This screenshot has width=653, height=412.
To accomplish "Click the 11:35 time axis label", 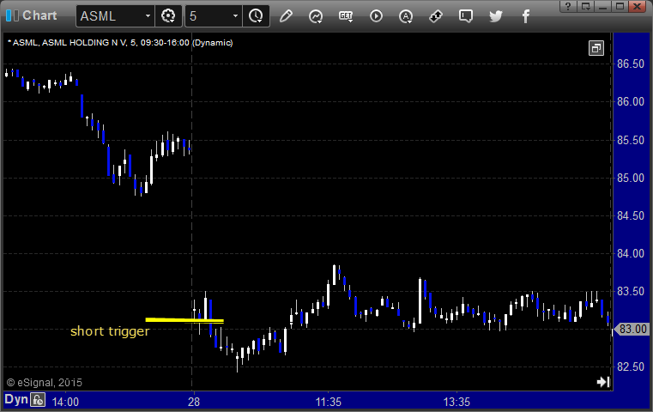I will (329, 402).
